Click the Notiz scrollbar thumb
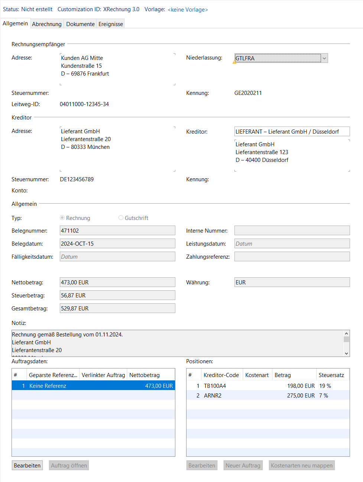This screenshot has height=482, width=363. [346, 339]
